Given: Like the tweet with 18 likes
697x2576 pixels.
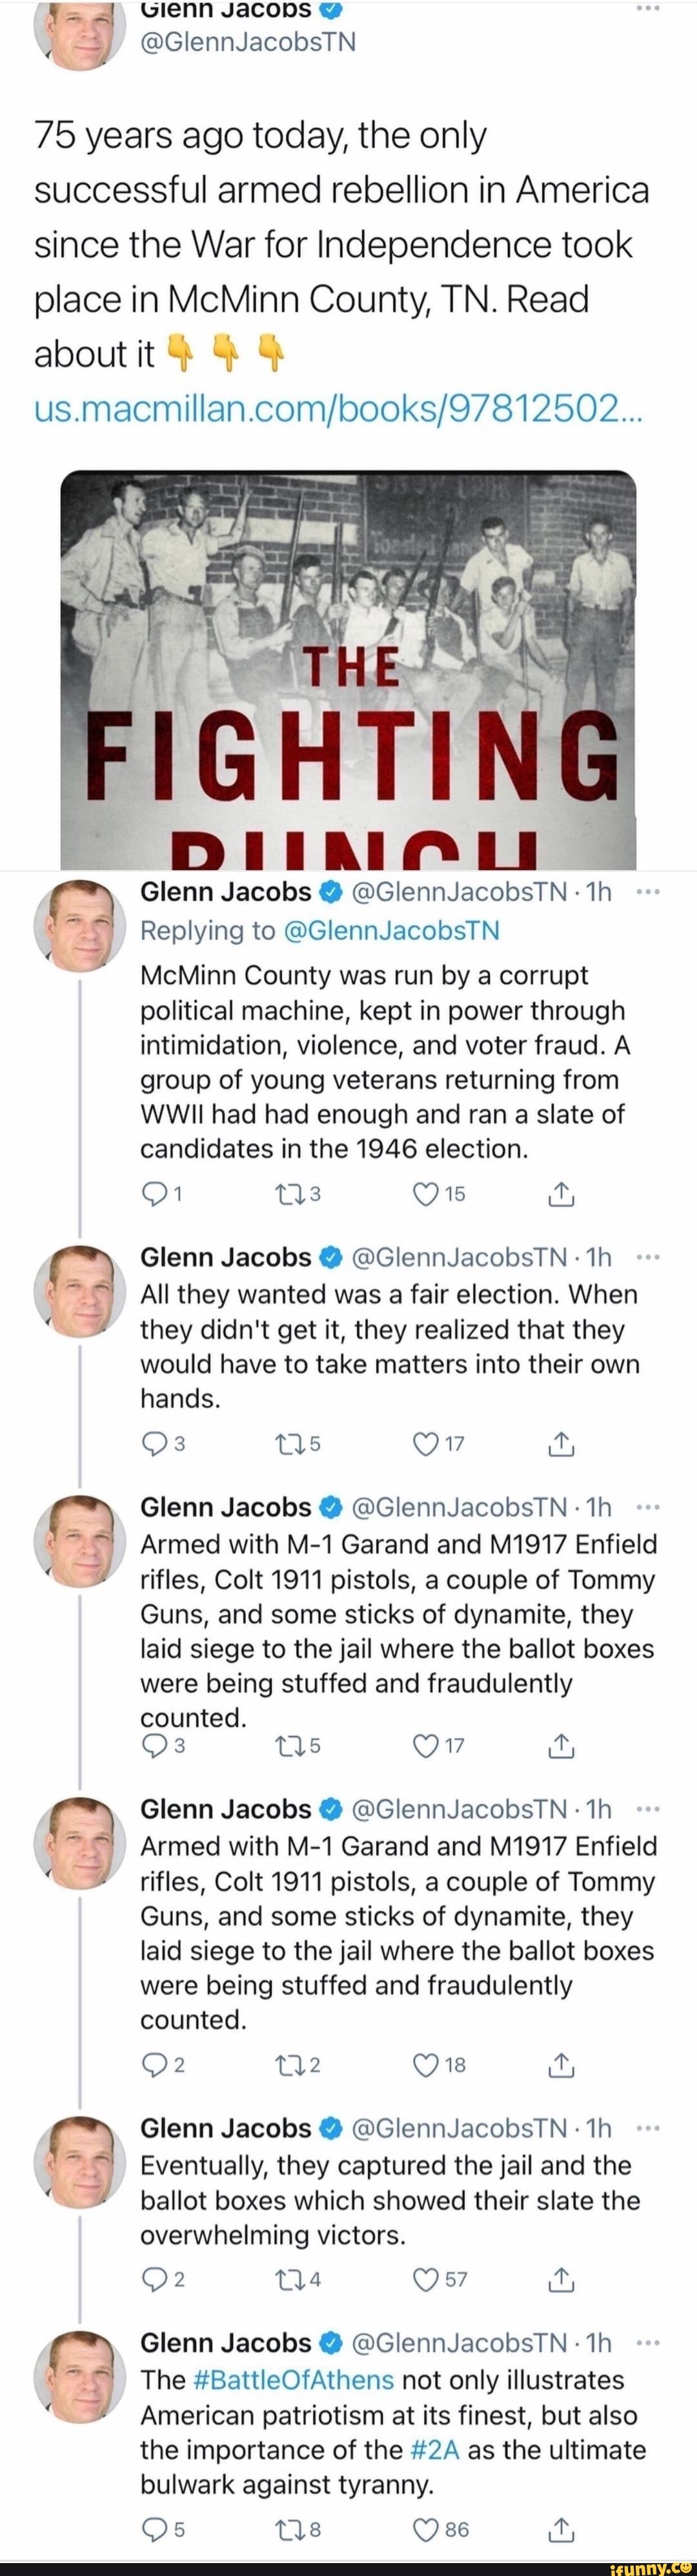Looking at the screenshot, I should 427,2065.
